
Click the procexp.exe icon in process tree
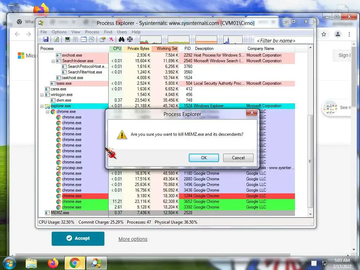click(59, 168)
